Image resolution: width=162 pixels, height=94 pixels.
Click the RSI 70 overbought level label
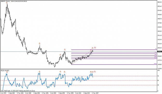pos(158,76)
